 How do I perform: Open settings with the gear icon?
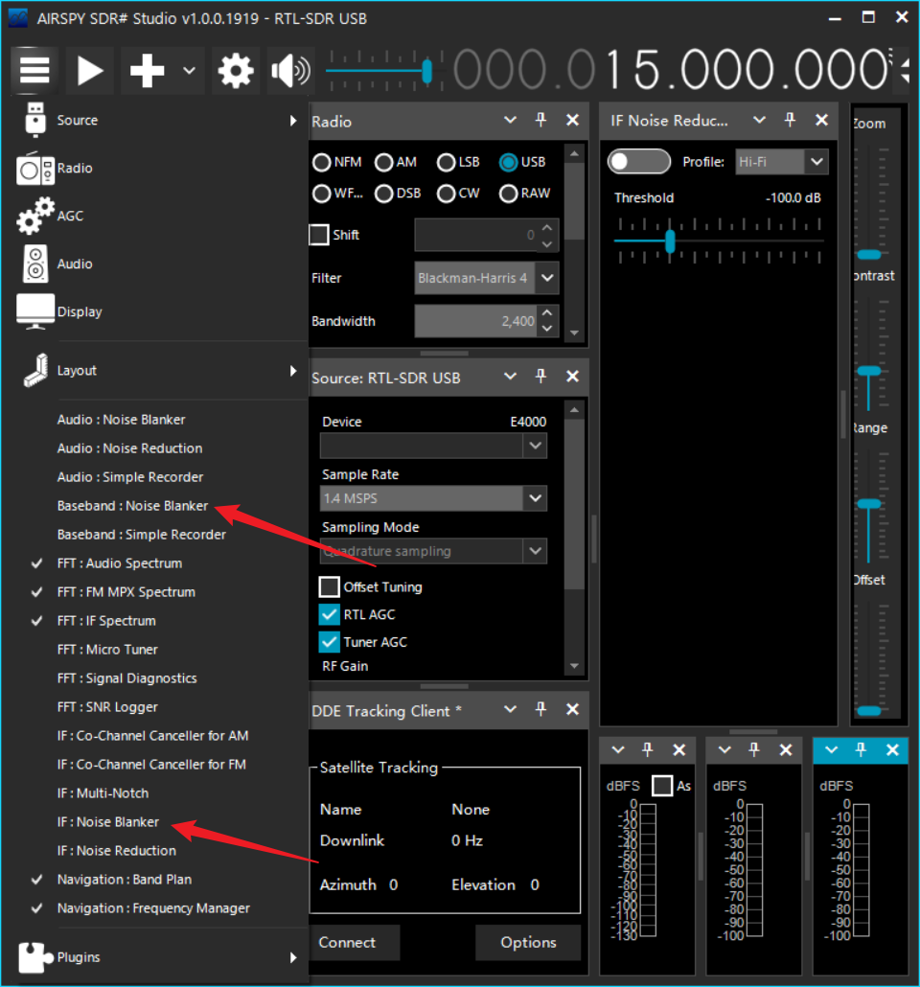click(236, 71)
